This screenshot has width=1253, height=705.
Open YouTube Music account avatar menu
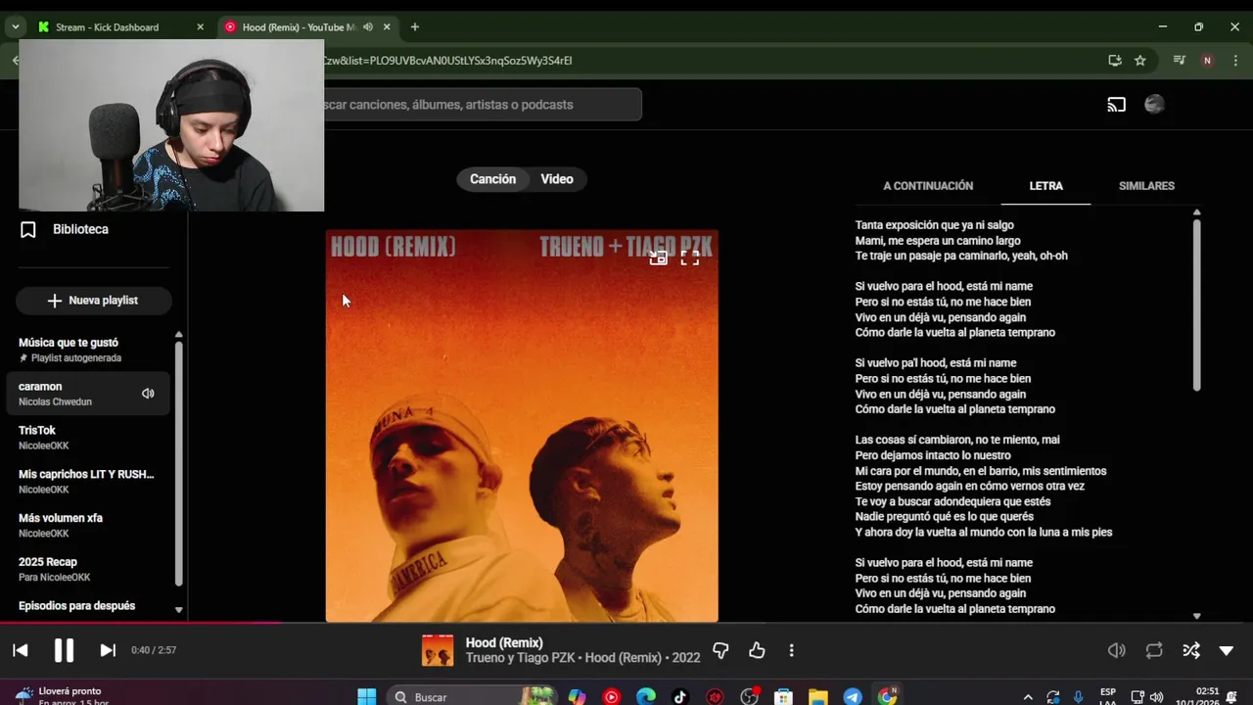point(1154,105)
